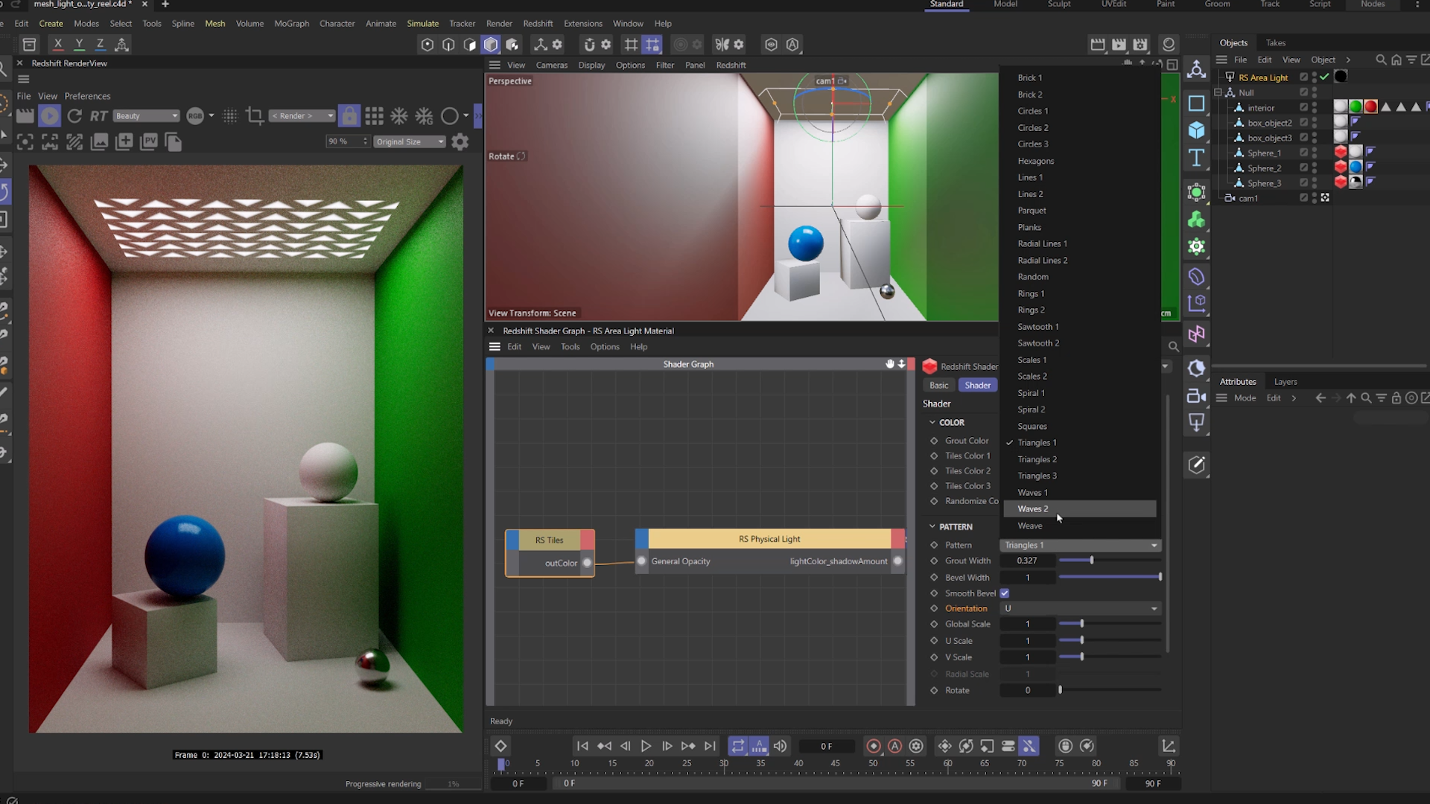
Task: Open Original Size dropdown in RenderView
Action: click(410, 141)
